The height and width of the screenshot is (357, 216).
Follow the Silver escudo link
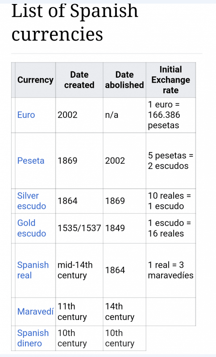coord(32,201)
